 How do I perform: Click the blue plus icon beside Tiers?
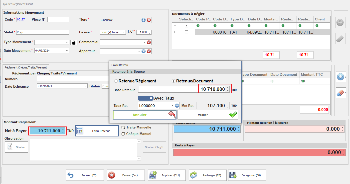click(144, 20)
